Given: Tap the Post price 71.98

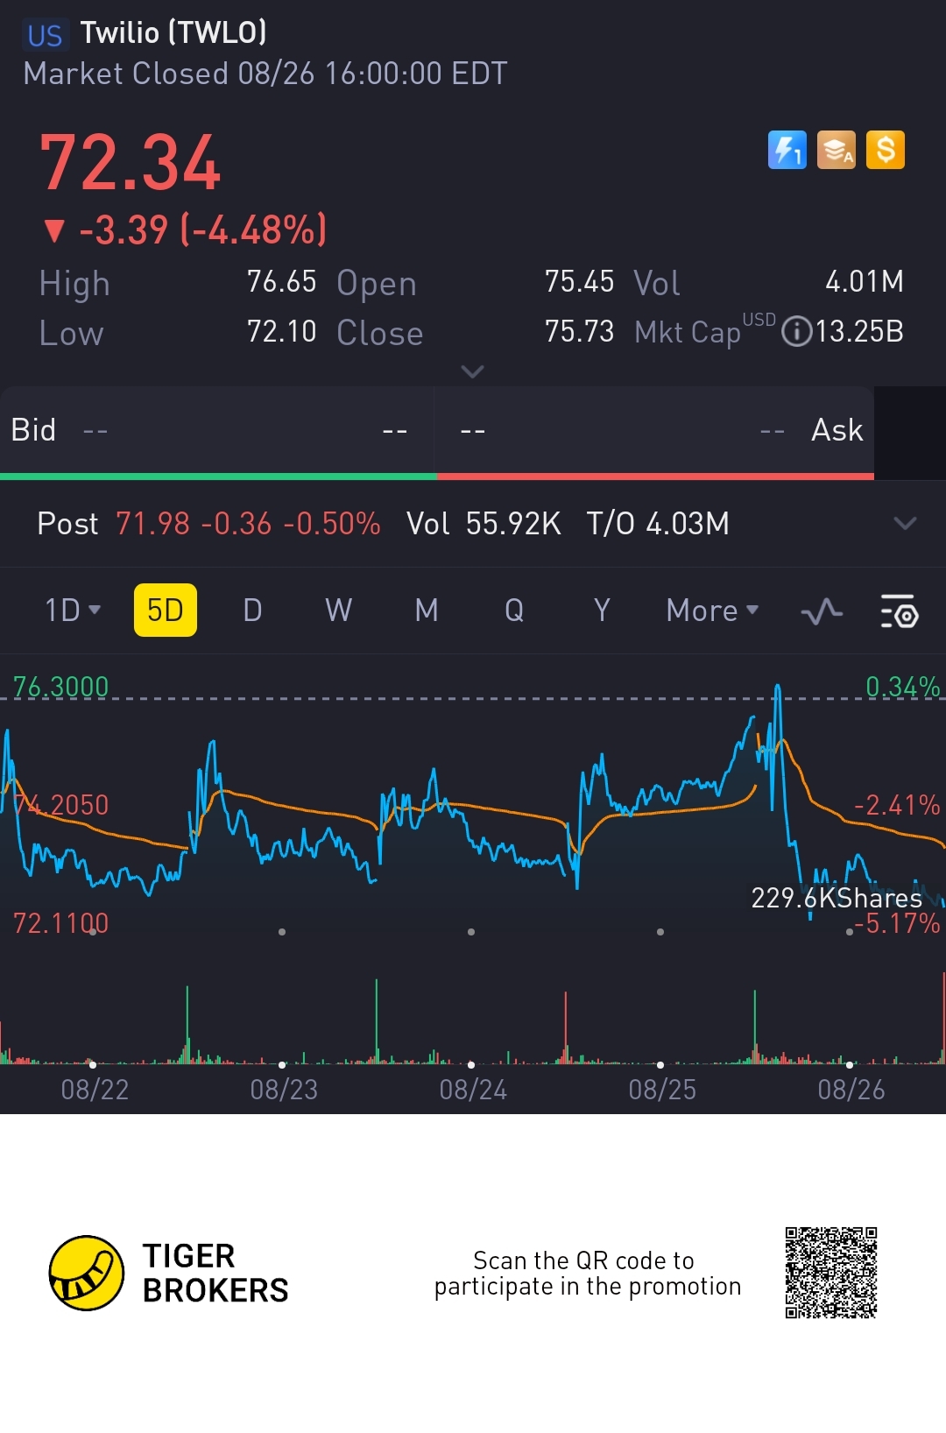Looking at the screenshot, I should (x=152, y=524).
